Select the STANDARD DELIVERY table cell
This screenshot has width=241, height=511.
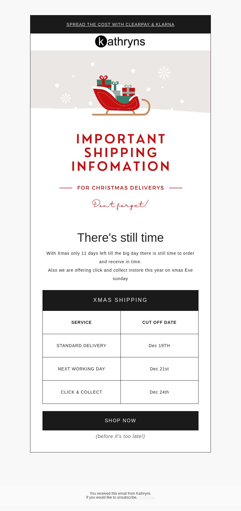[82, 346]
